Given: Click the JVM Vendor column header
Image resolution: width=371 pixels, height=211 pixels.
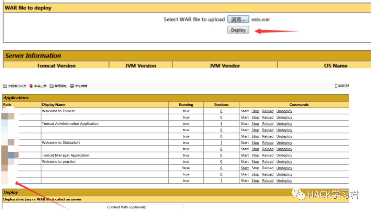Looking at the screenshot, I should [225, 65].
